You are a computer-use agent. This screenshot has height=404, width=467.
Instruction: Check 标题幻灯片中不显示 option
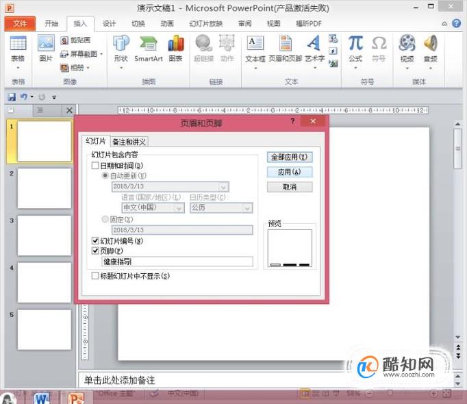pyautogui.click(x=95, y=276)
